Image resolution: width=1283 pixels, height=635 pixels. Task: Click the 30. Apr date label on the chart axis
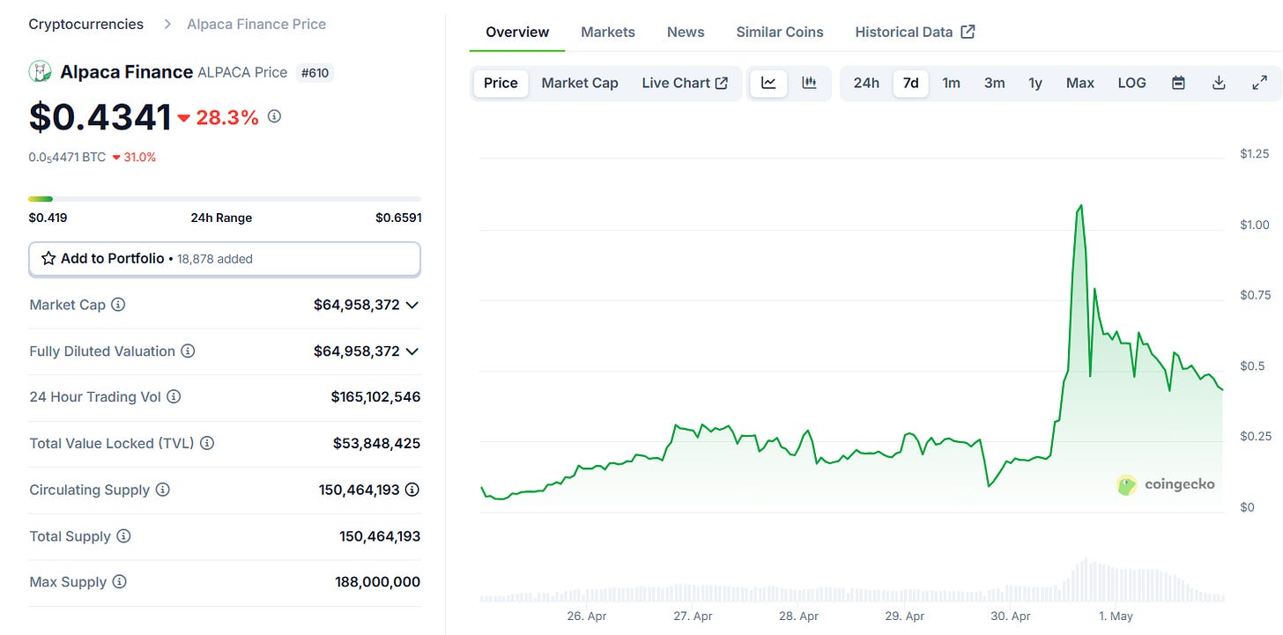(1010, 617)
